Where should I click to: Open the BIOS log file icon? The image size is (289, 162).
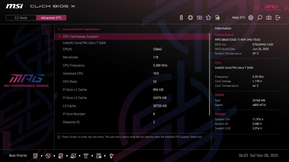pos(217,17)
